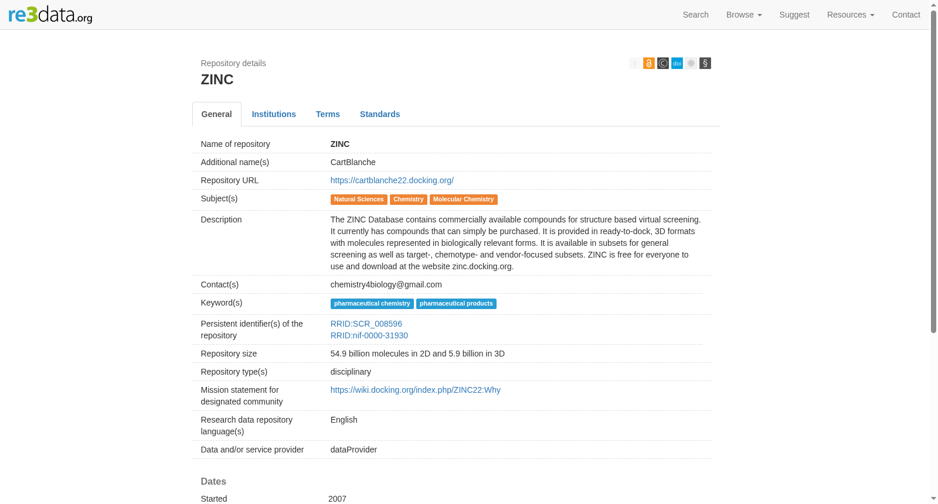Click the pharmaceutical chemistry keyword tag
Screen dimensions: 938x504
click(372, 304)
